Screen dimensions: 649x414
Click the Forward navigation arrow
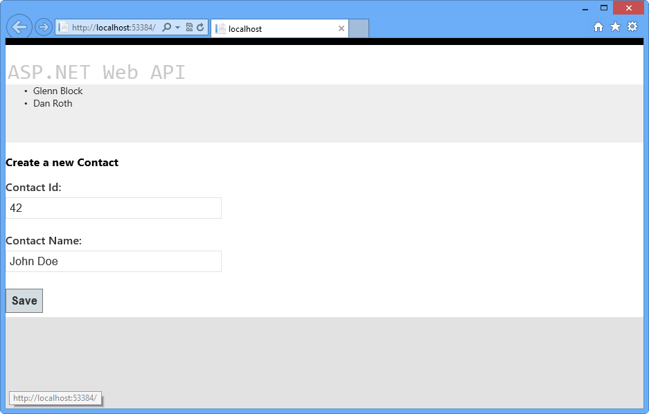point(42,26)
